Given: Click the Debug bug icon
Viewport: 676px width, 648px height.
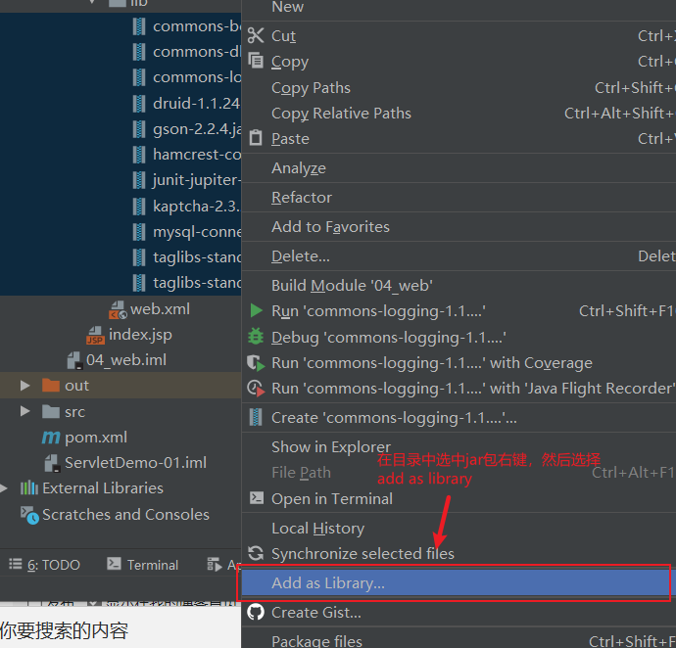Looking at the screenshot, I should point(256,337).
